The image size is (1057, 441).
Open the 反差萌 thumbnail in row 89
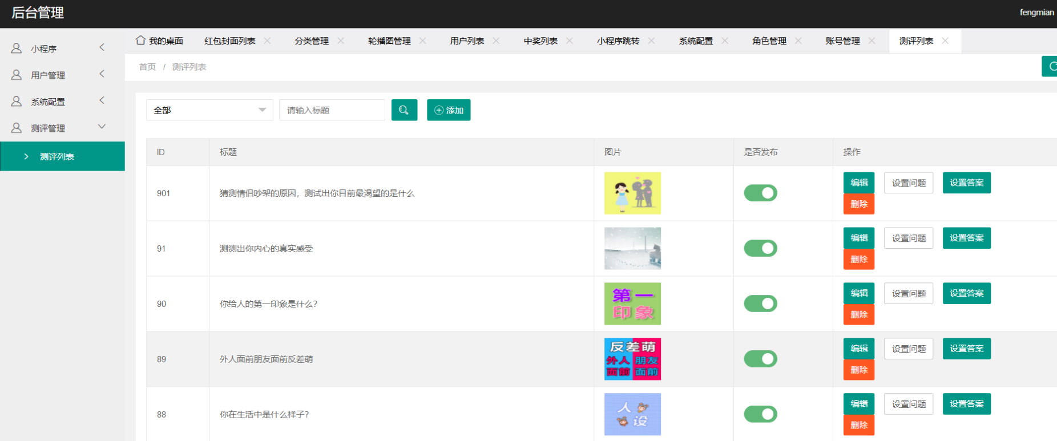point(632,359)
